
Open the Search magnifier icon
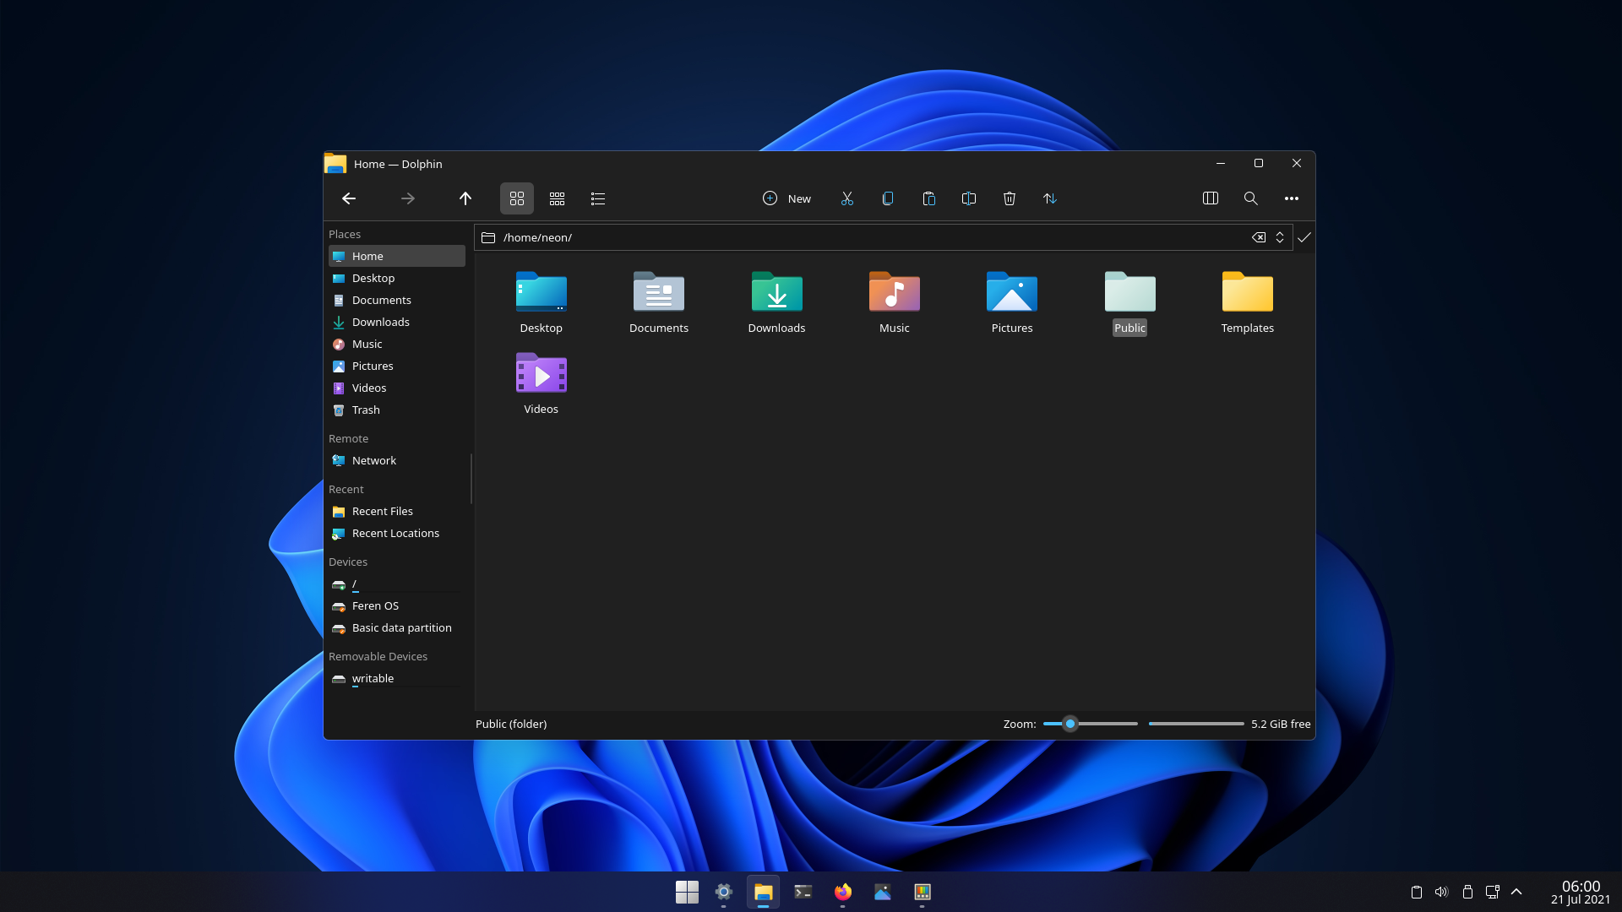(x=1251, y=198)
